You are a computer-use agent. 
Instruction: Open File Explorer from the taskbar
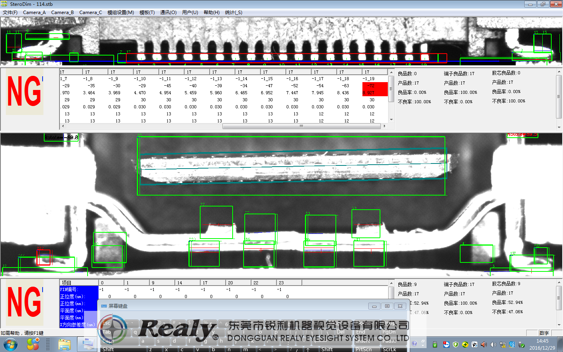(x=65, y=345)
